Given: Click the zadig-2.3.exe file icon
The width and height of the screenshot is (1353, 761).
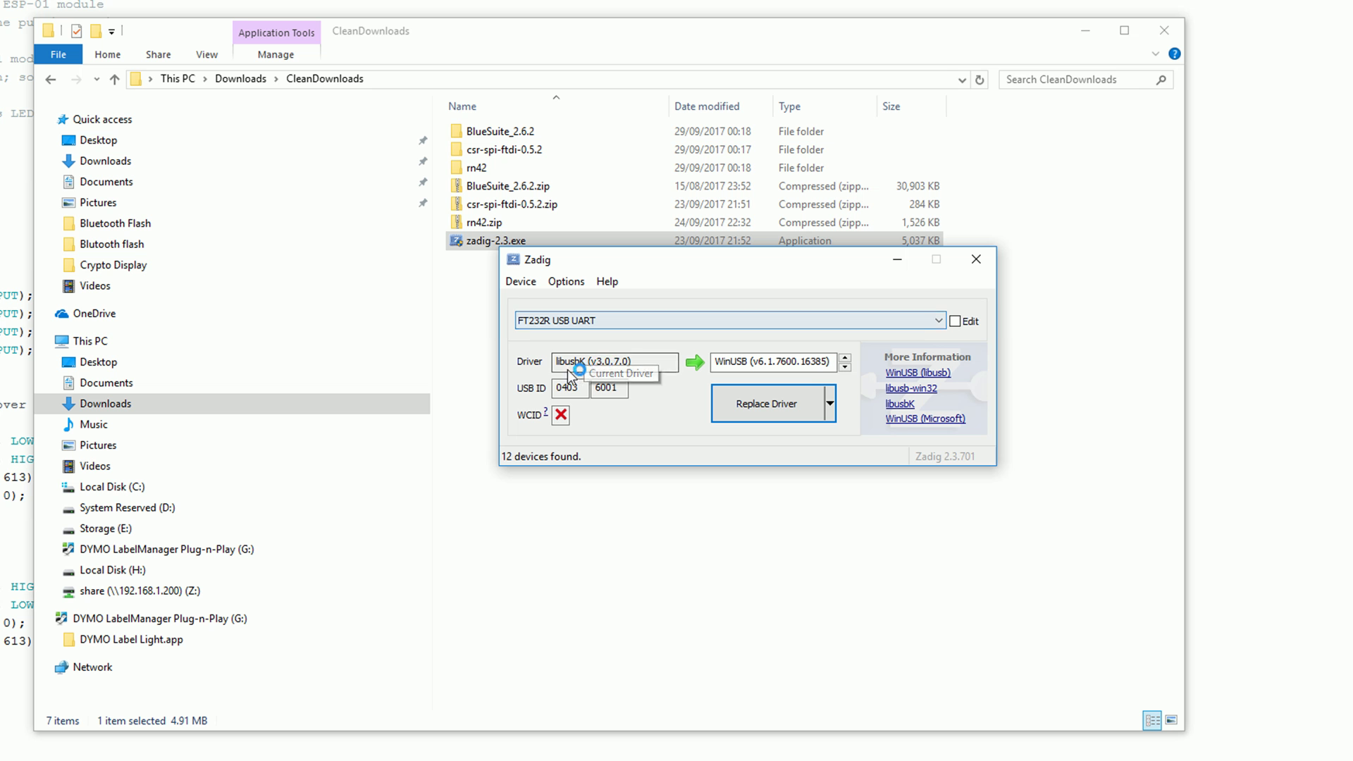Looking at the screenshot, I should point(456,241).
